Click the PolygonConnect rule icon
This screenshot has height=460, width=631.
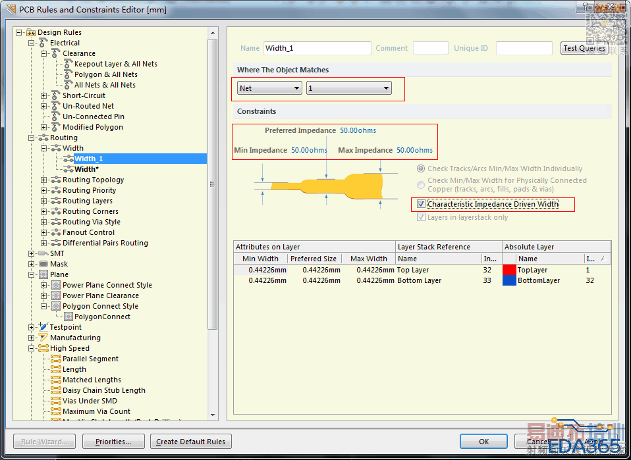69,317
